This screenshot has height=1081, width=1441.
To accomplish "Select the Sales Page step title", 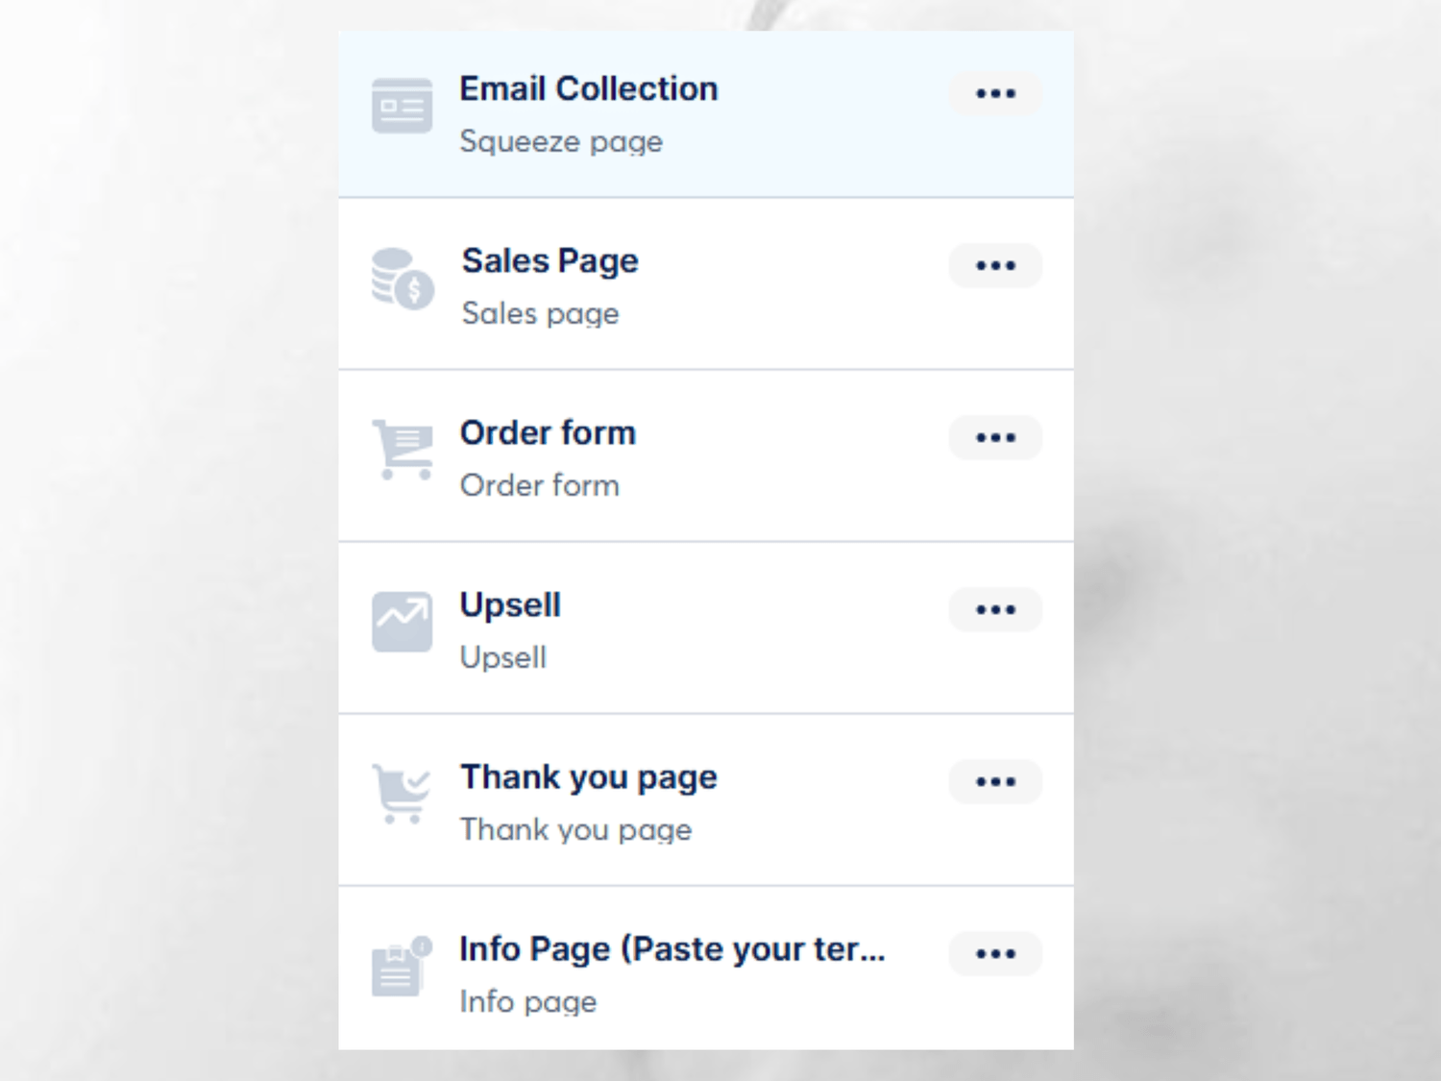I will coord(550,261).
